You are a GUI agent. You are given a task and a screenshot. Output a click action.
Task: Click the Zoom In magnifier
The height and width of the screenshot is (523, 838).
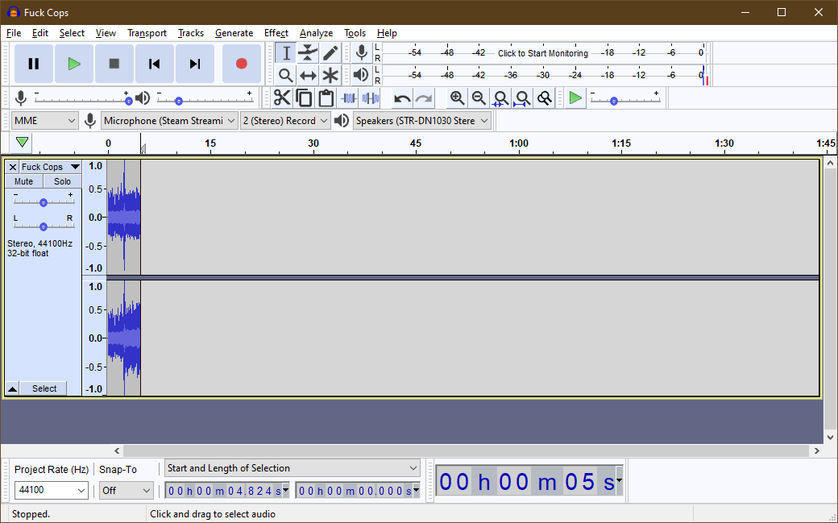pos(457,98)
